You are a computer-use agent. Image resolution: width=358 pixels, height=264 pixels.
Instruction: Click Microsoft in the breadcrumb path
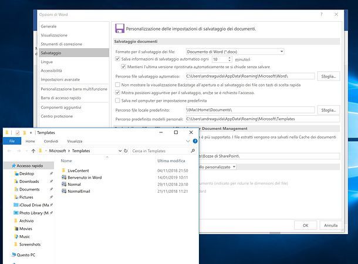point(58,151)
